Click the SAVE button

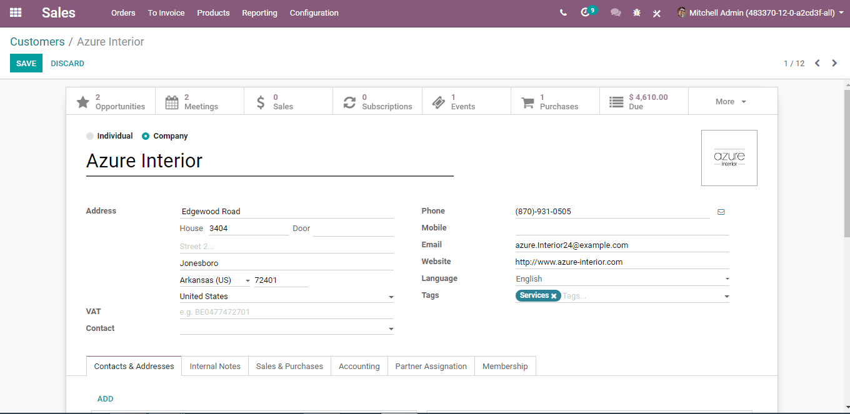tap(26, 63)
